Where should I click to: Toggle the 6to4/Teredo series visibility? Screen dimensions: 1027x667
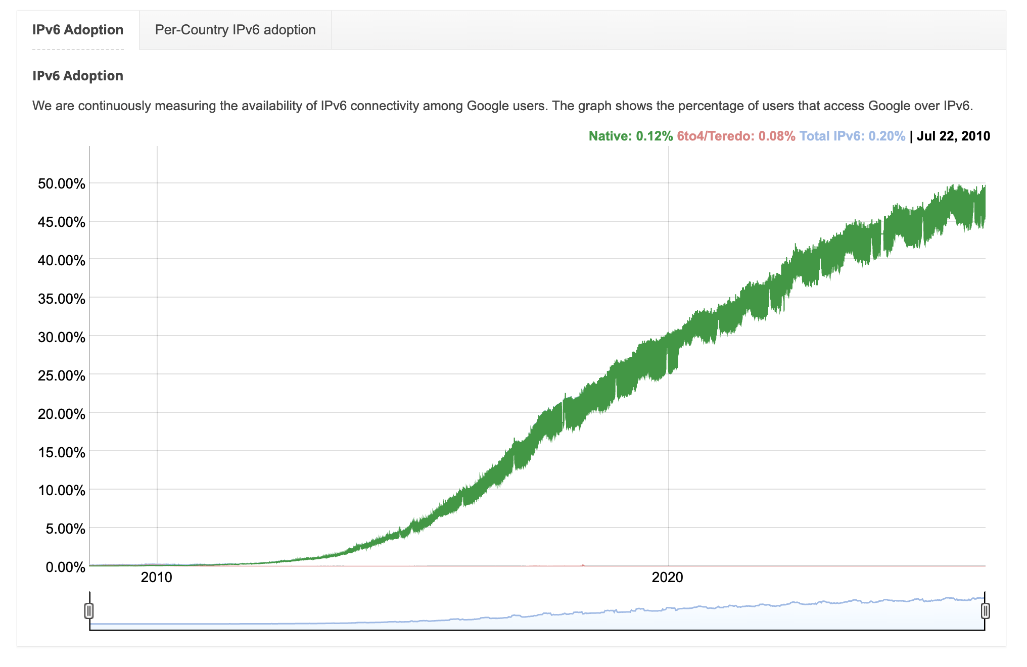coord(735,135)
